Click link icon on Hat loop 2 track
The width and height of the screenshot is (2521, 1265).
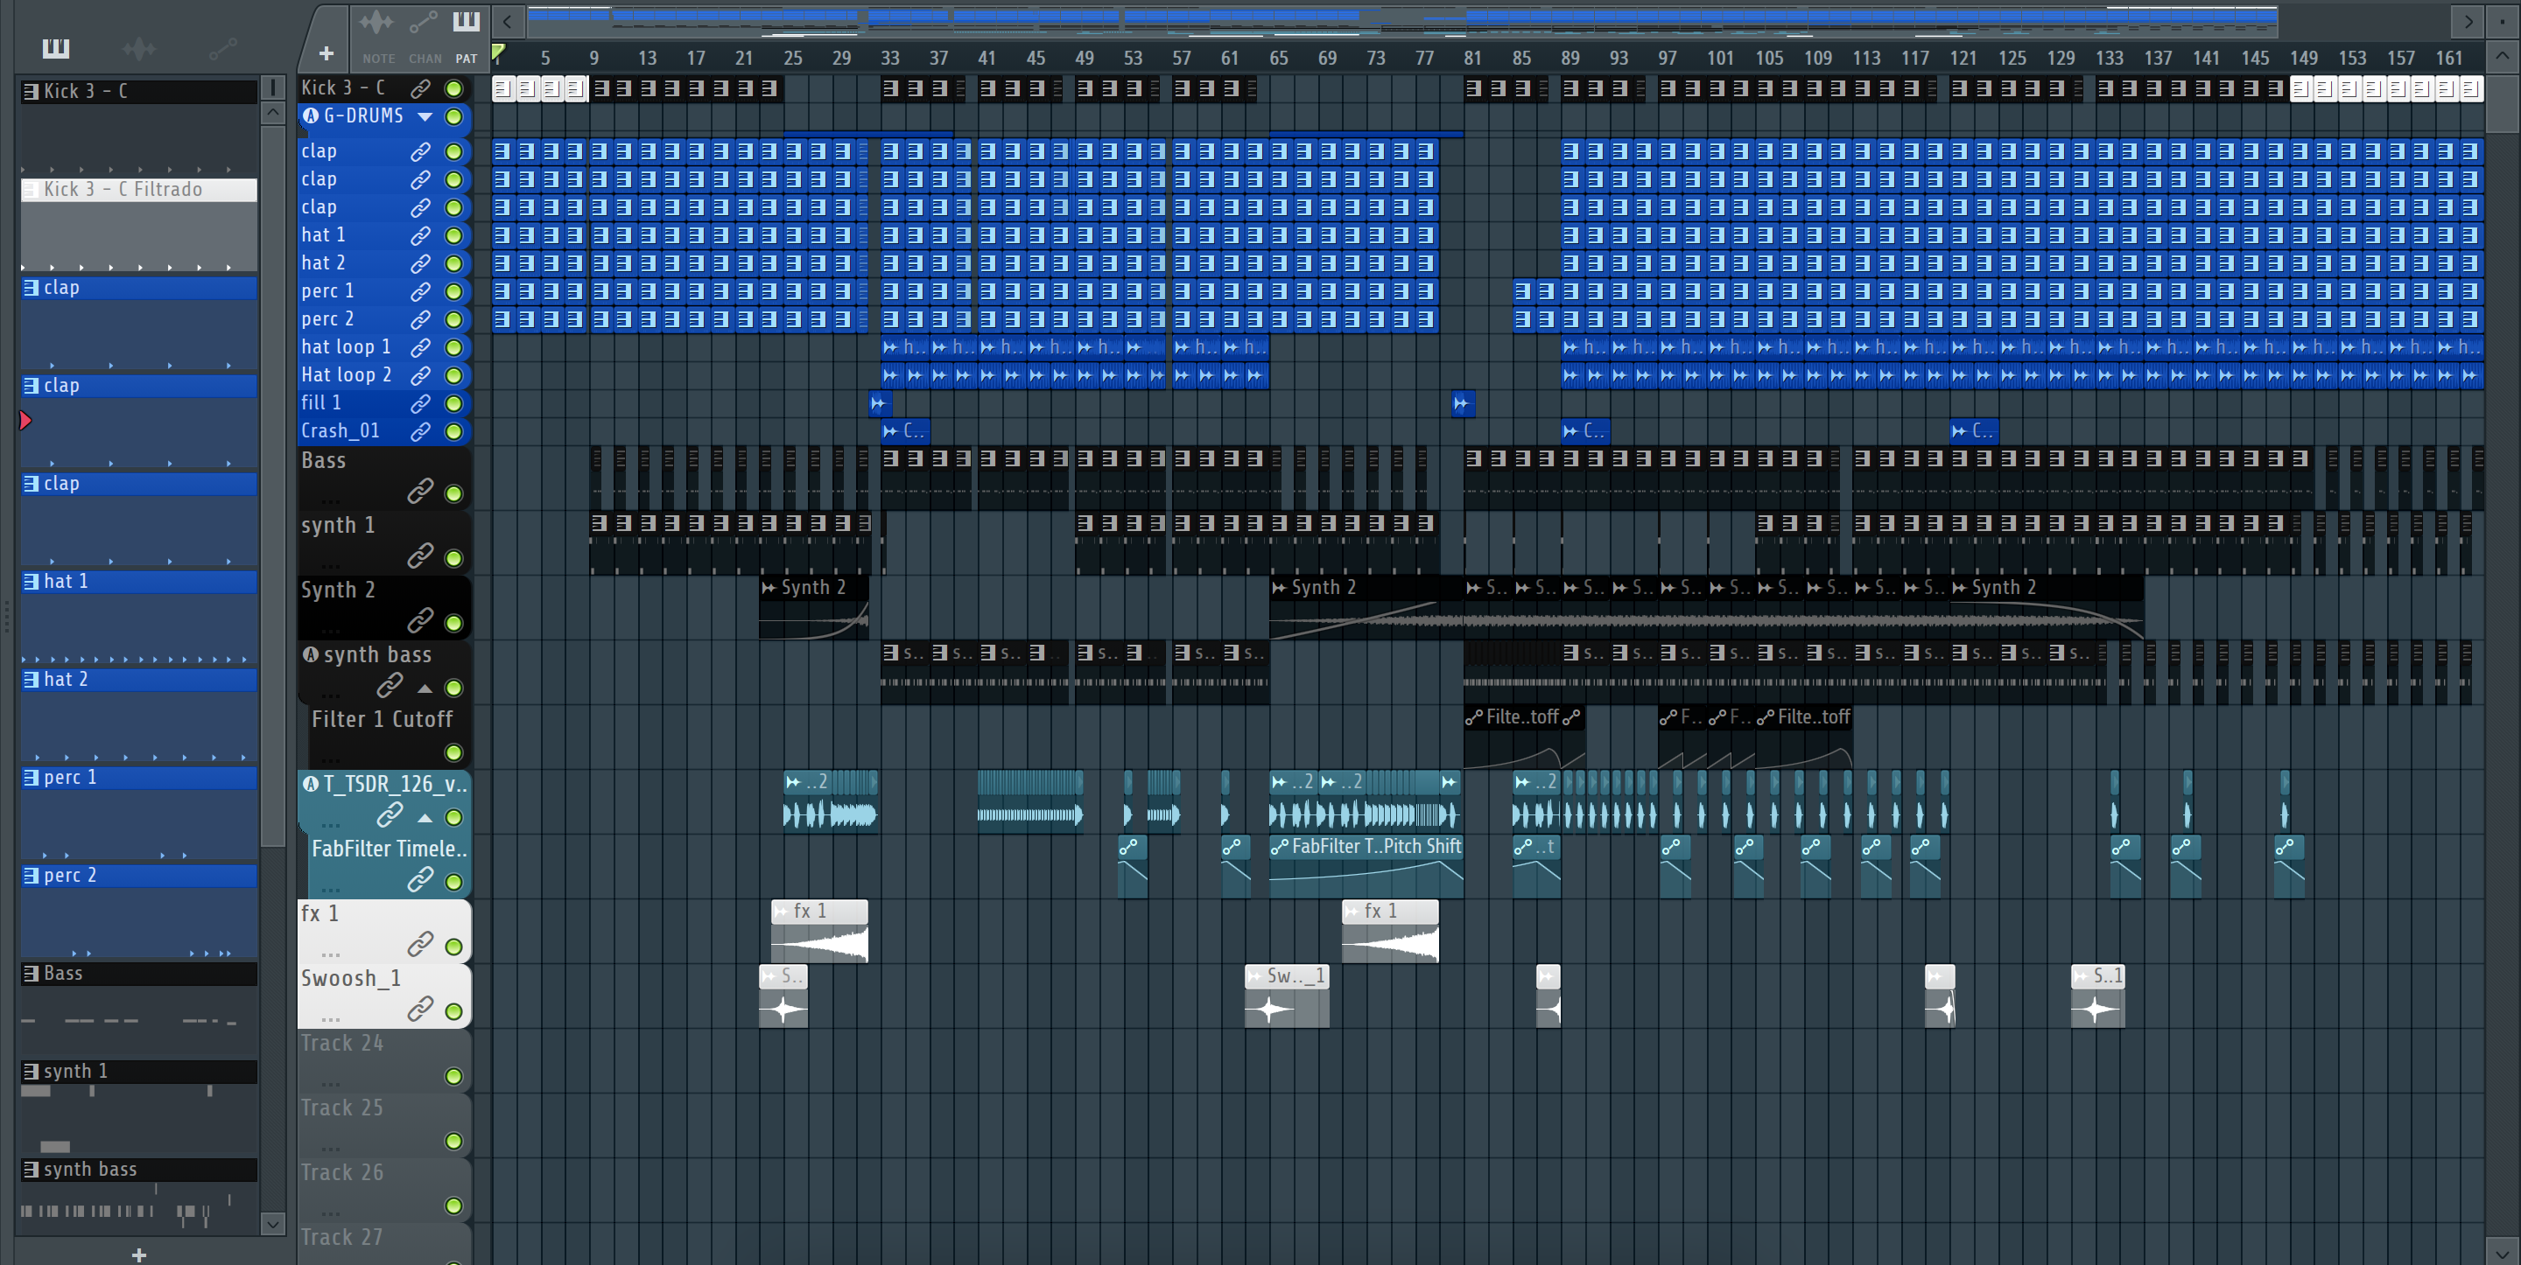coord(420,375)
